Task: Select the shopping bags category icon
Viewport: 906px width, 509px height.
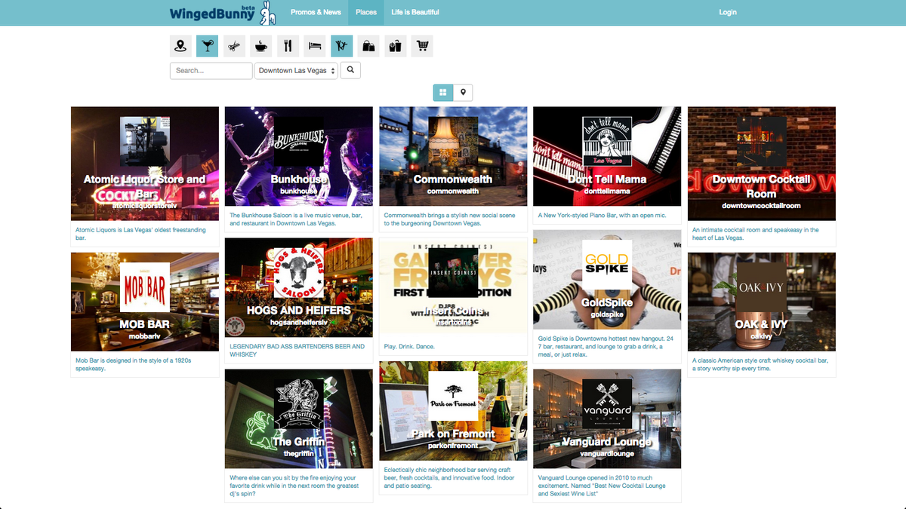Action: point(368,46)
